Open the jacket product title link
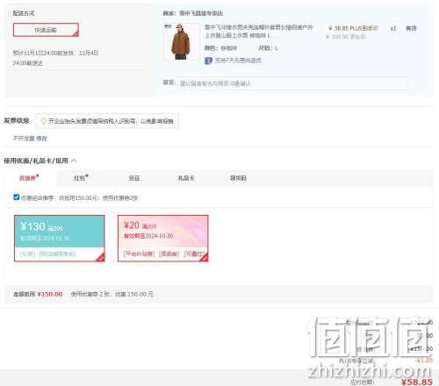The height and width of the screenshot is (386, 439). point(258,32)
